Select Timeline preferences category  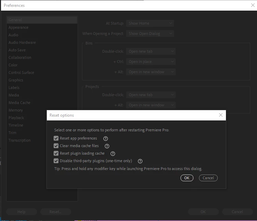(x=27, y=125)
